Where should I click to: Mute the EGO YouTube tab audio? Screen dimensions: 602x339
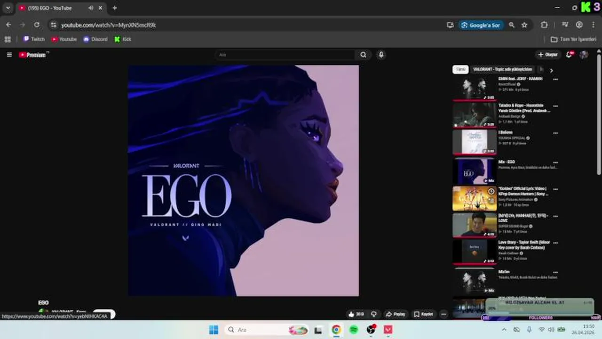(x=91, y=8)
